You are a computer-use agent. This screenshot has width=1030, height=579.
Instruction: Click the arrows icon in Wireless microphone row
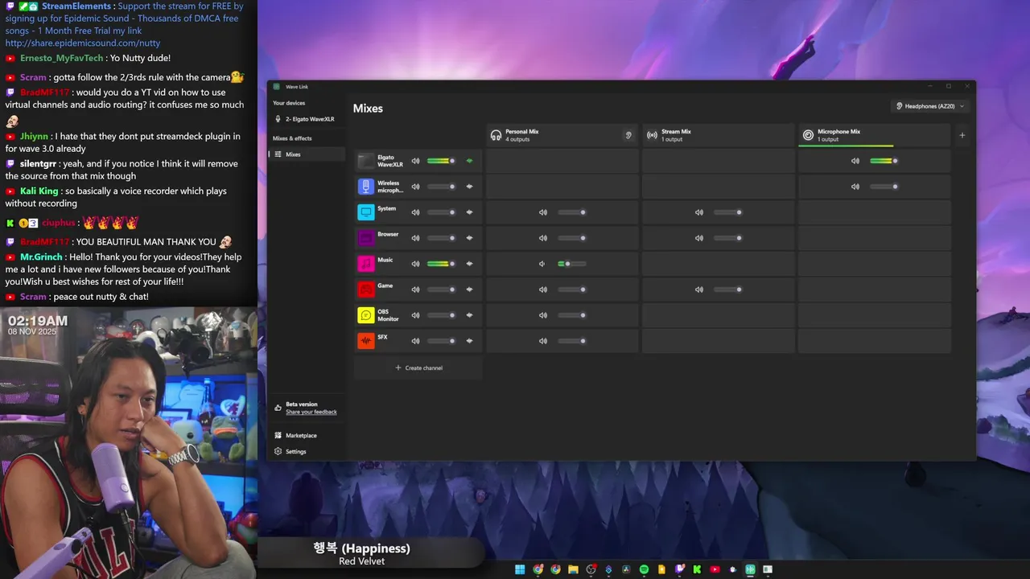click(469, 187)
